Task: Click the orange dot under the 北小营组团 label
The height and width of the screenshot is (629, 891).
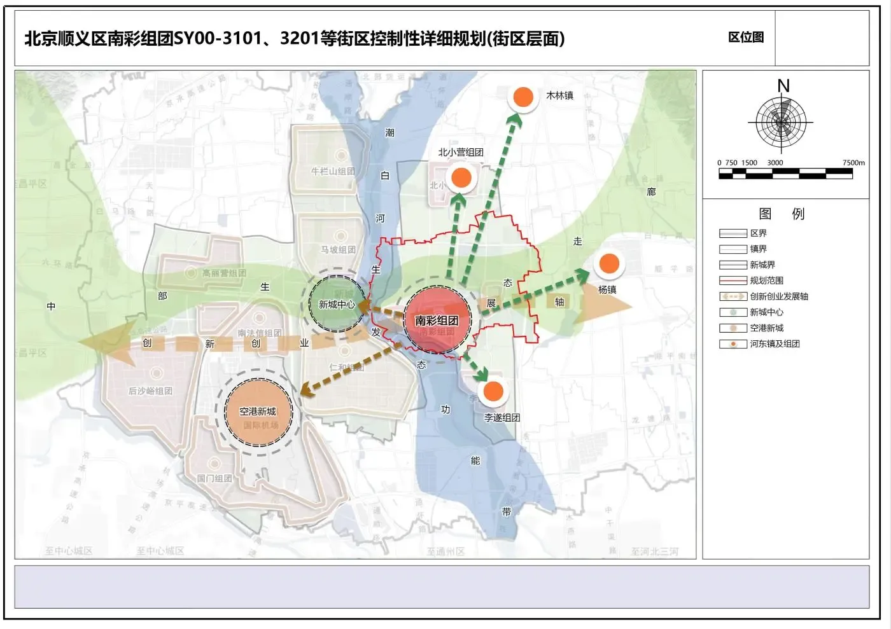Action: pyautogui.click(x=461, y=177)
